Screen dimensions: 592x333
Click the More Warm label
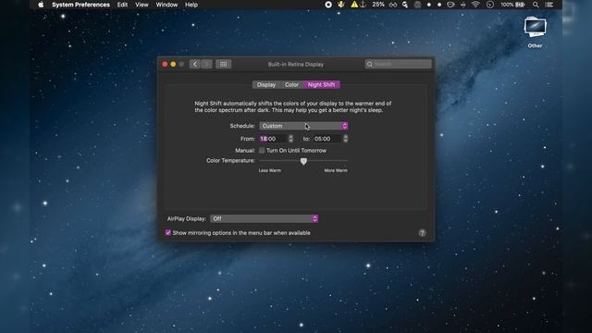coord(336,170)
